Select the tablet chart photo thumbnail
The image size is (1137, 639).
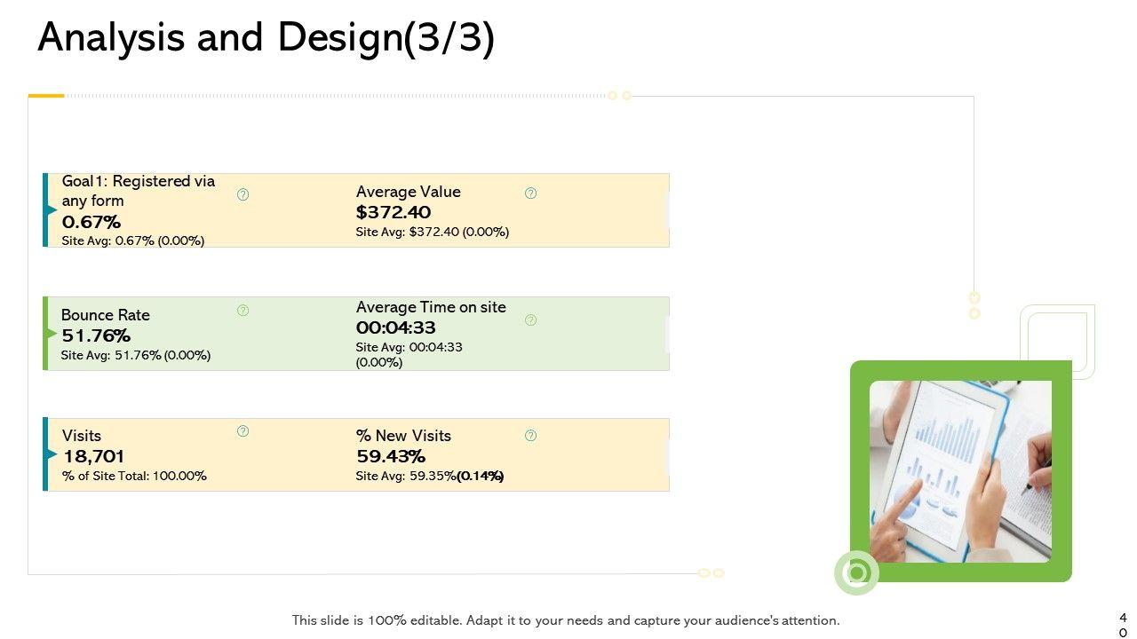960,471
